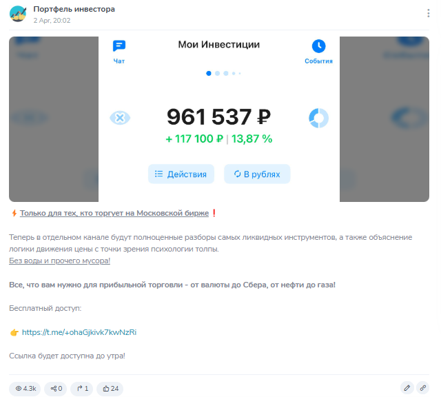Click the Портфель инвестора channel avatar
This screenshot has width=441, height=397.
coord(18,14)
